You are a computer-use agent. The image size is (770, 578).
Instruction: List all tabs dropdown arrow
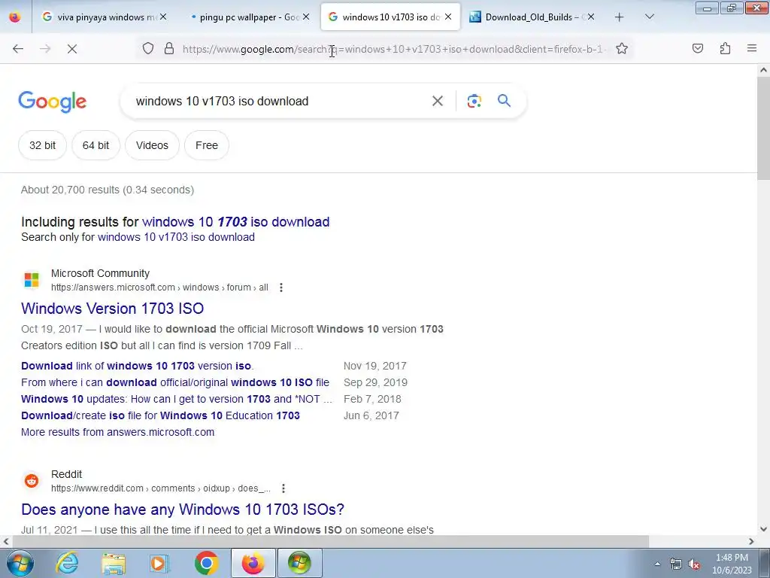click(x=649, y=17)
